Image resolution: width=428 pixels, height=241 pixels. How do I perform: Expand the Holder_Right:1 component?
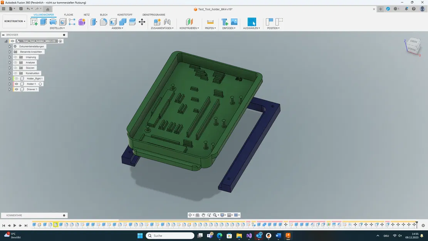pos(10,79)
